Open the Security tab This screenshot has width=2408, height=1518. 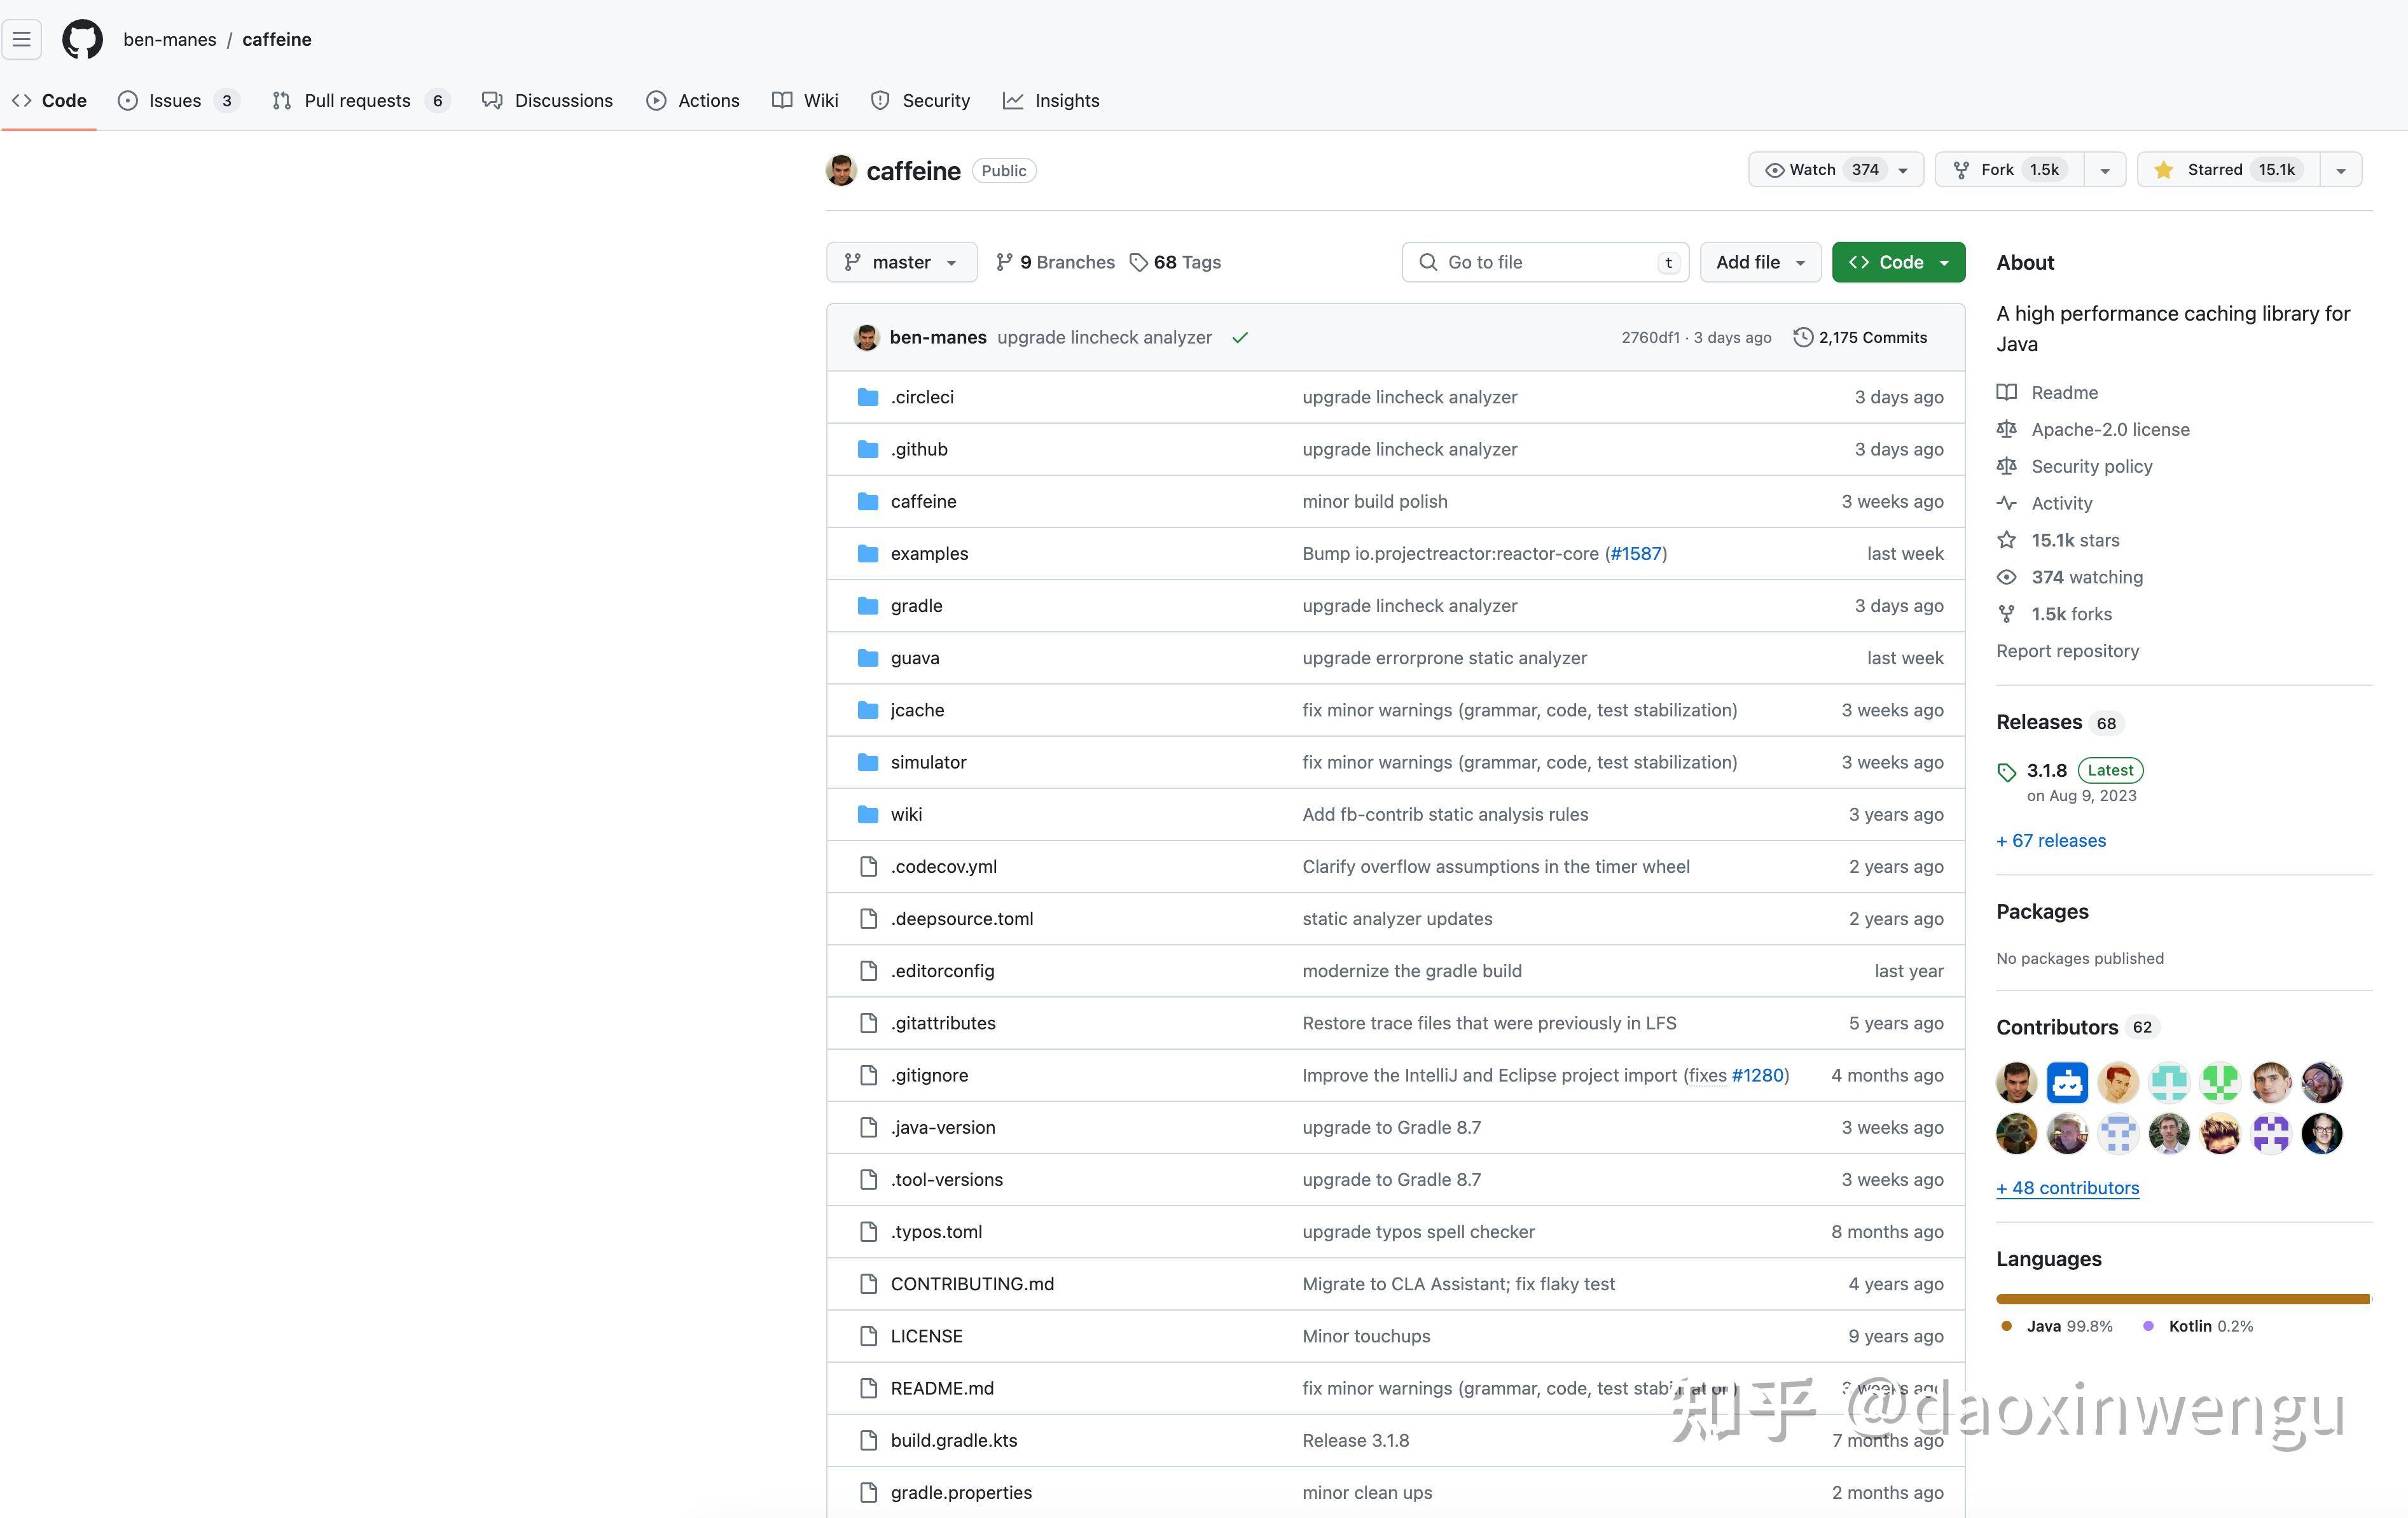point(920,101)
